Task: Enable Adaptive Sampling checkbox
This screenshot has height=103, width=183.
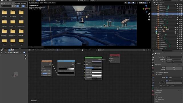Action: point(158,72)
